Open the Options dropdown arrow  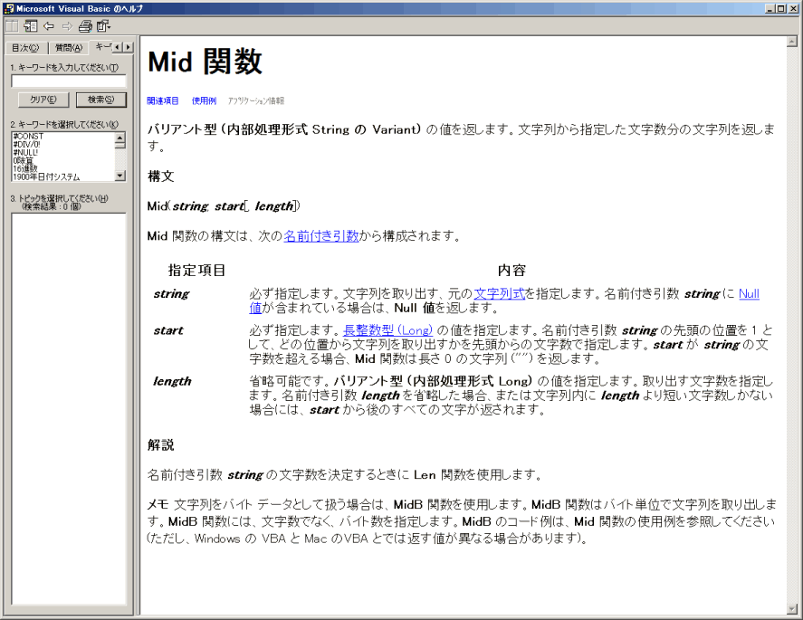(110, 26)
